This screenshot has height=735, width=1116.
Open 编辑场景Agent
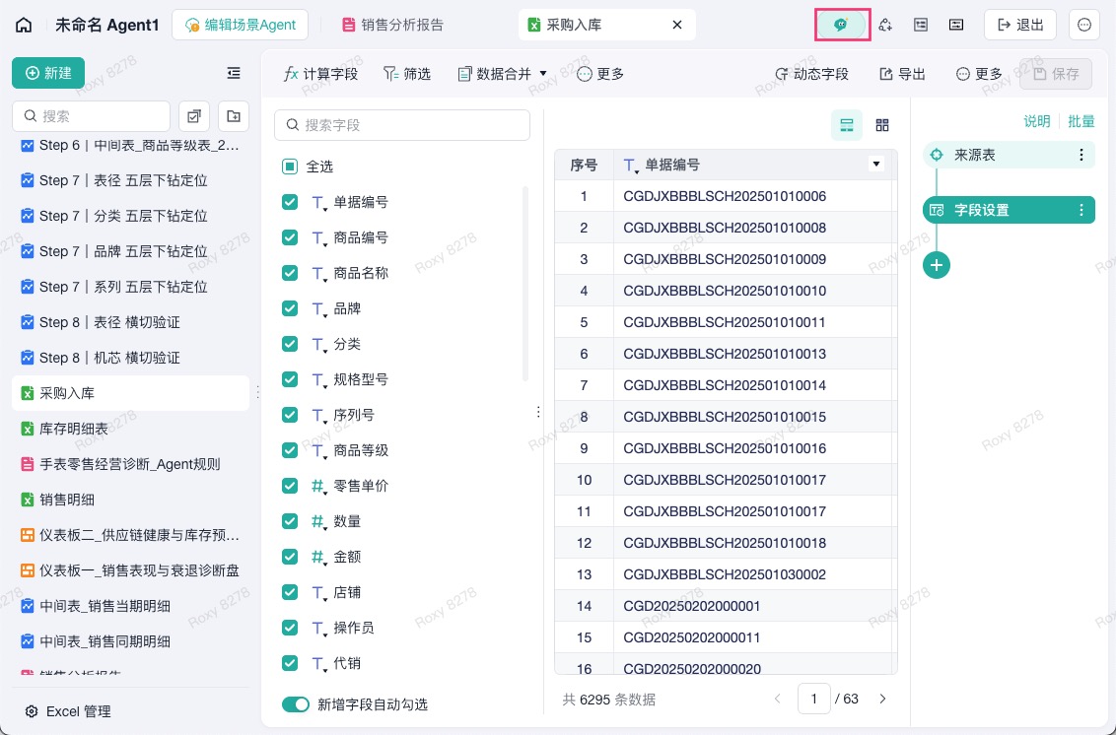coord(240,25)
